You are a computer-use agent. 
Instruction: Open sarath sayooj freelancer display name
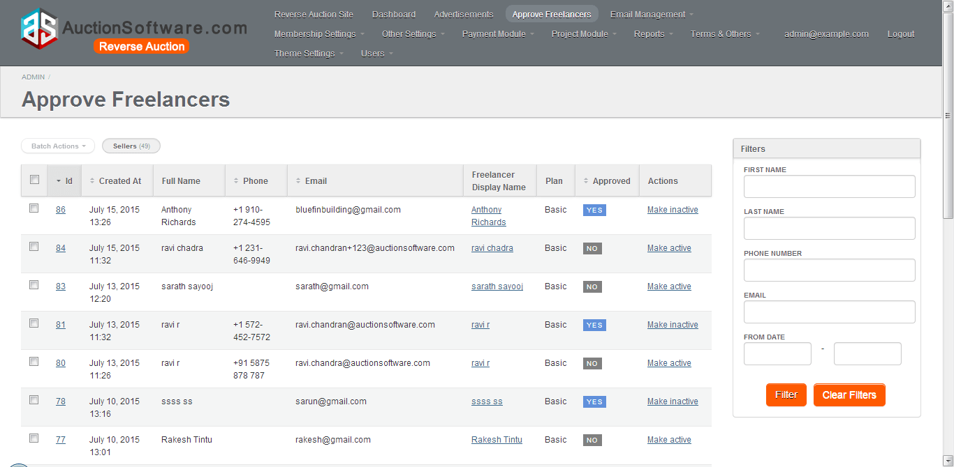point(497,286)
